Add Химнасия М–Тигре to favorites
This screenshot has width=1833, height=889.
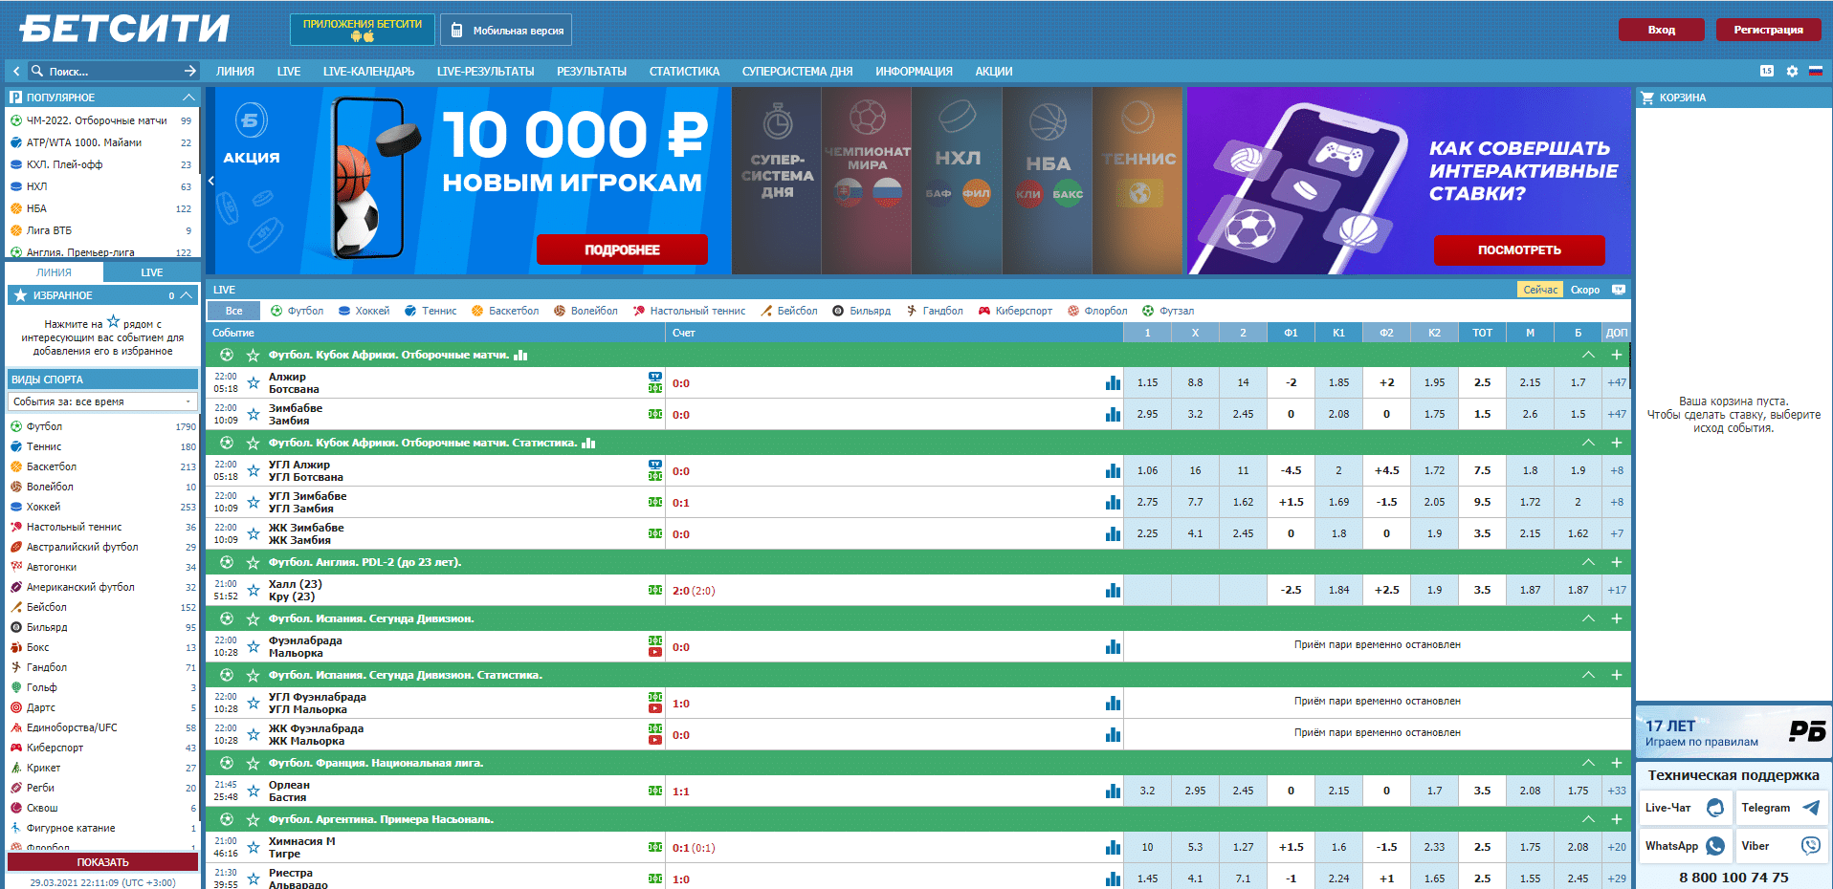point(254,848)
